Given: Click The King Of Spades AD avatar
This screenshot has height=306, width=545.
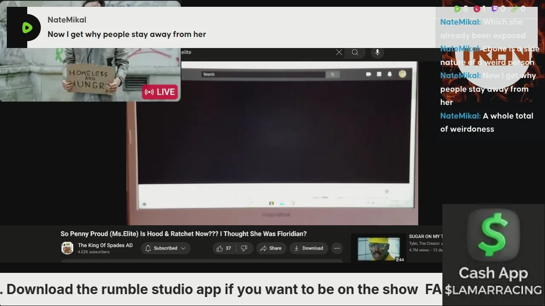Looking at the screenshot, I should [x=67, y=248].
